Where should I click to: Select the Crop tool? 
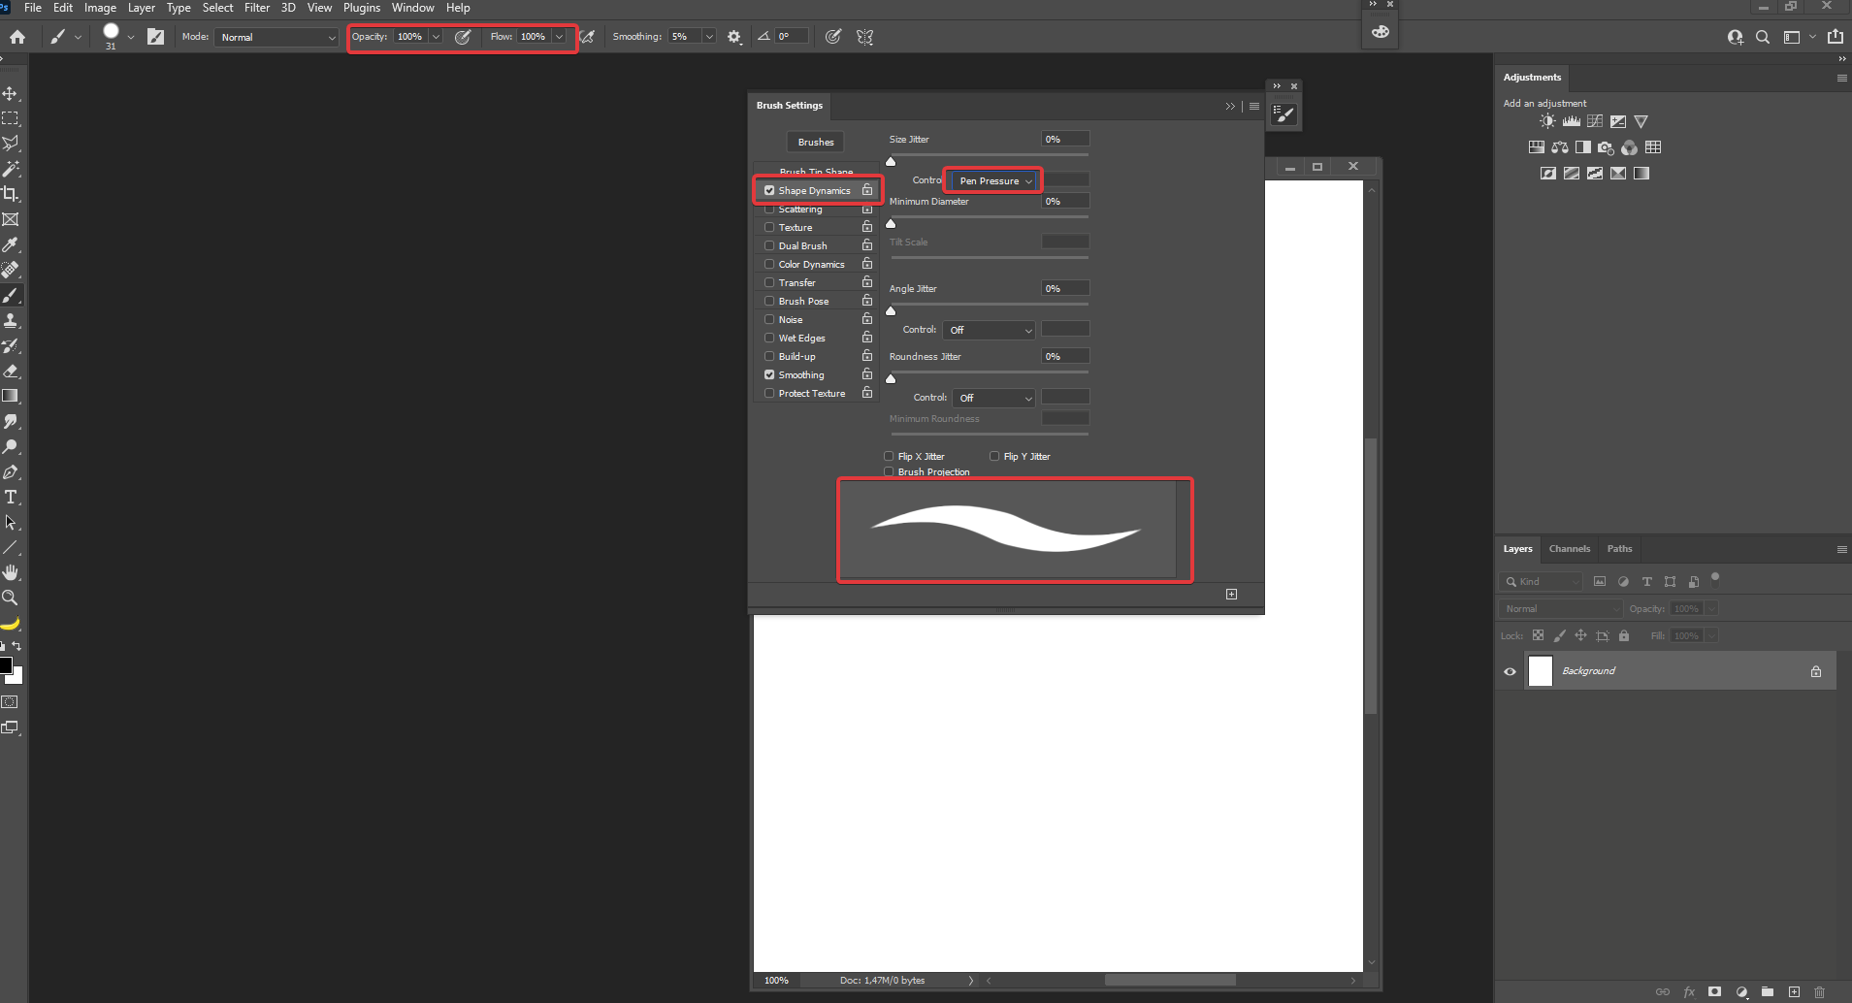tap(11, 194)
